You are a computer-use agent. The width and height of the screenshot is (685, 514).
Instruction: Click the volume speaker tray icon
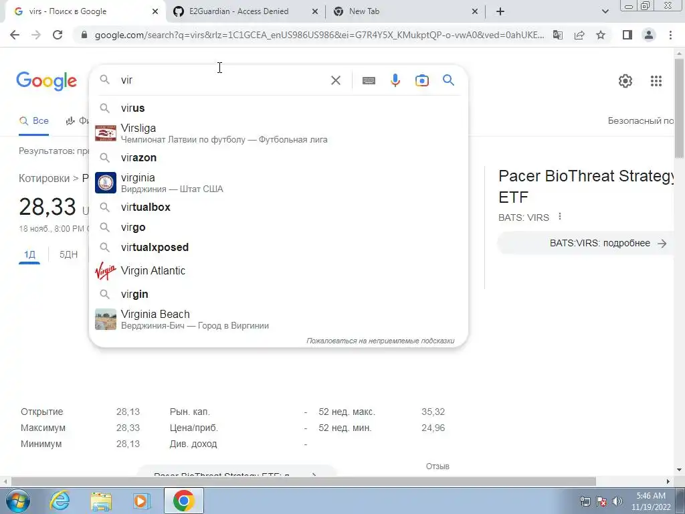[617, 501]
